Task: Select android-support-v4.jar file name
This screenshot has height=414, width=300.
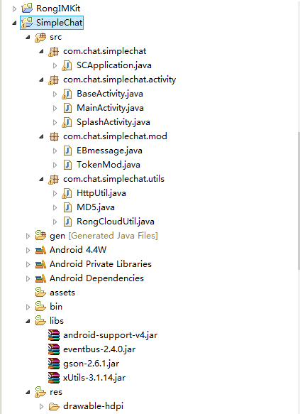Action: 110,335
